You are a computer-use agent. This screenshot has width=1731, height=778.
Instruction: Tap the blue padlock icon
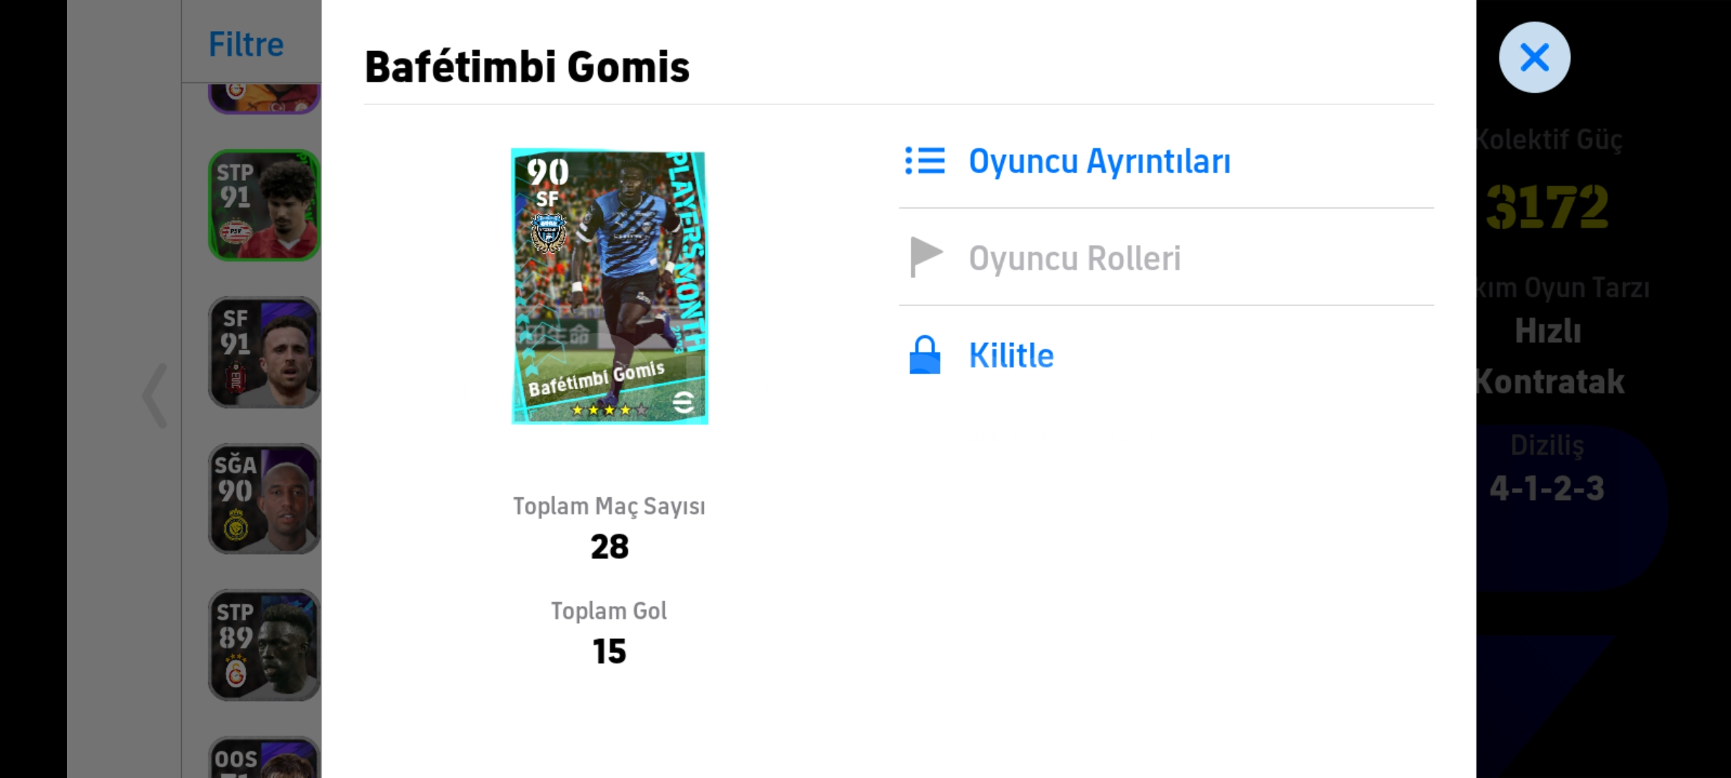coord(925,354)
